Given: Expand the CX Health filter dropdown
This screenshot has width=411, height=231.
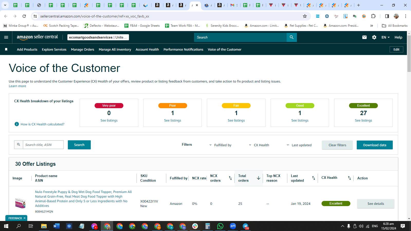Looking at the screenshot, I should (259, 145).
